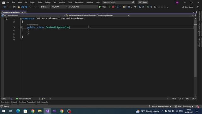
Task: Click the Open File folder icon
Action: (x=19, y=7)
